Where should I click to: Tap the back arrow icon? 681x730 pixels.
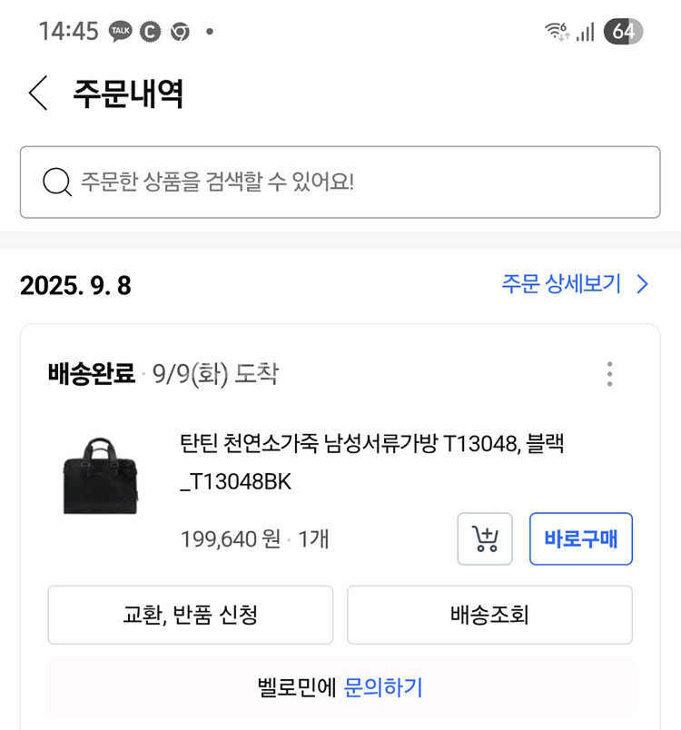coord(38,94)
